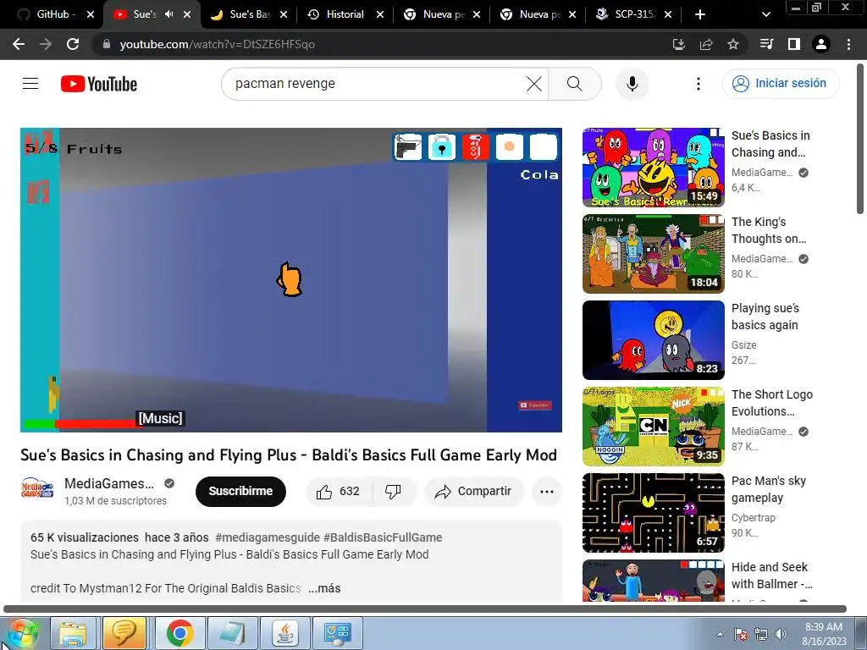Show hidden system tray icons arrow
The width and height of the screenshot is (867, 650).
(720, 634)
